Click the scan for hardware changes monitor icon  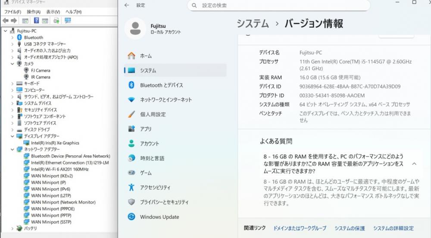click(68, 21)
